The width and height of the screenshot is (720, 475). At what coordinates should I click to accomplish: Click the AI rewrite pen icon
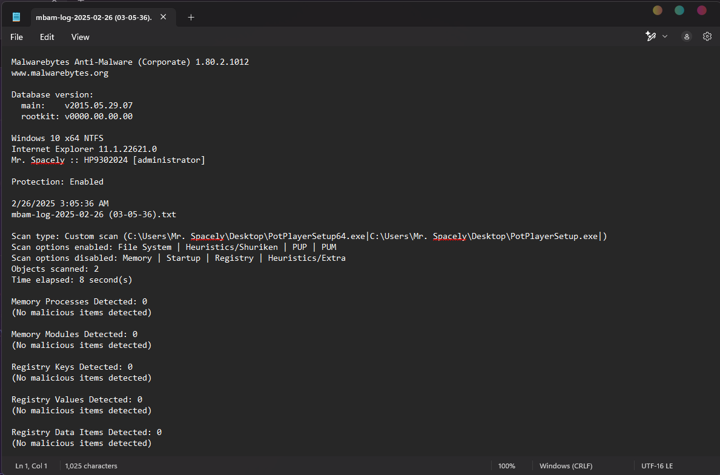pyautogui.click(x=650, y=36)
